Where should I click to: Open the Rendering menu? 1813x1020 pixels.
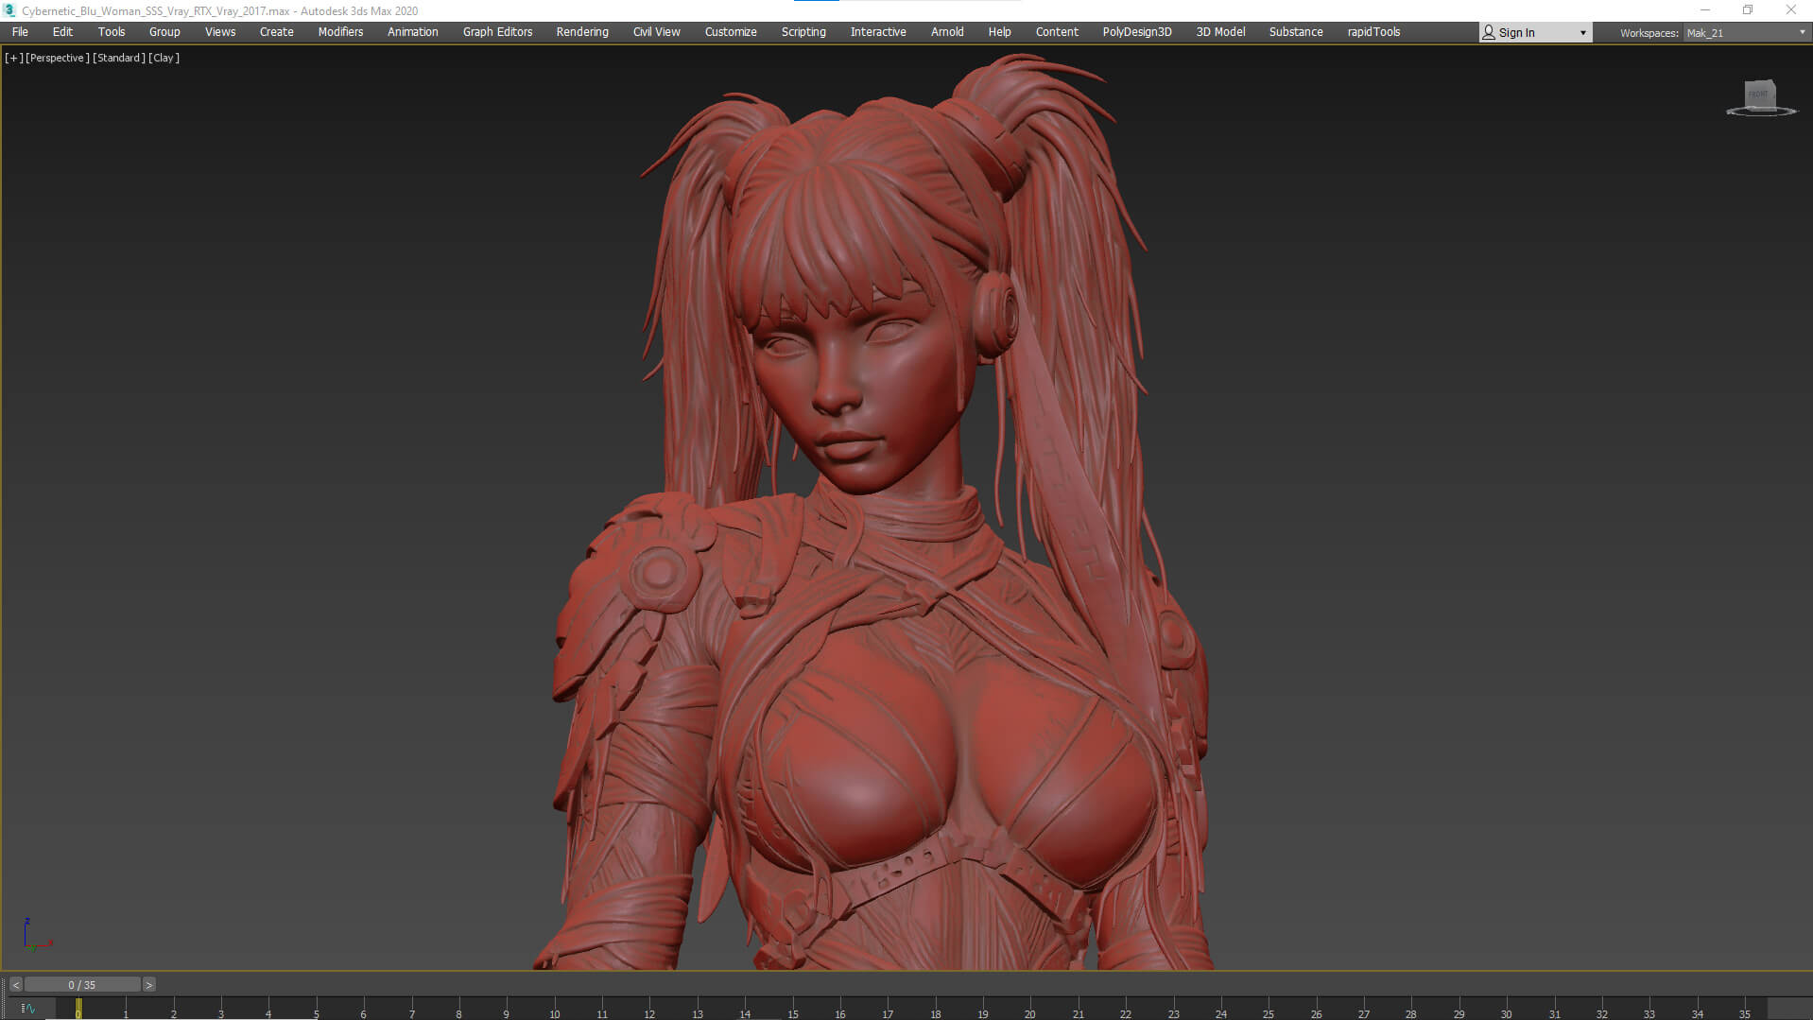pyautogui.click(x=582, y=32)
